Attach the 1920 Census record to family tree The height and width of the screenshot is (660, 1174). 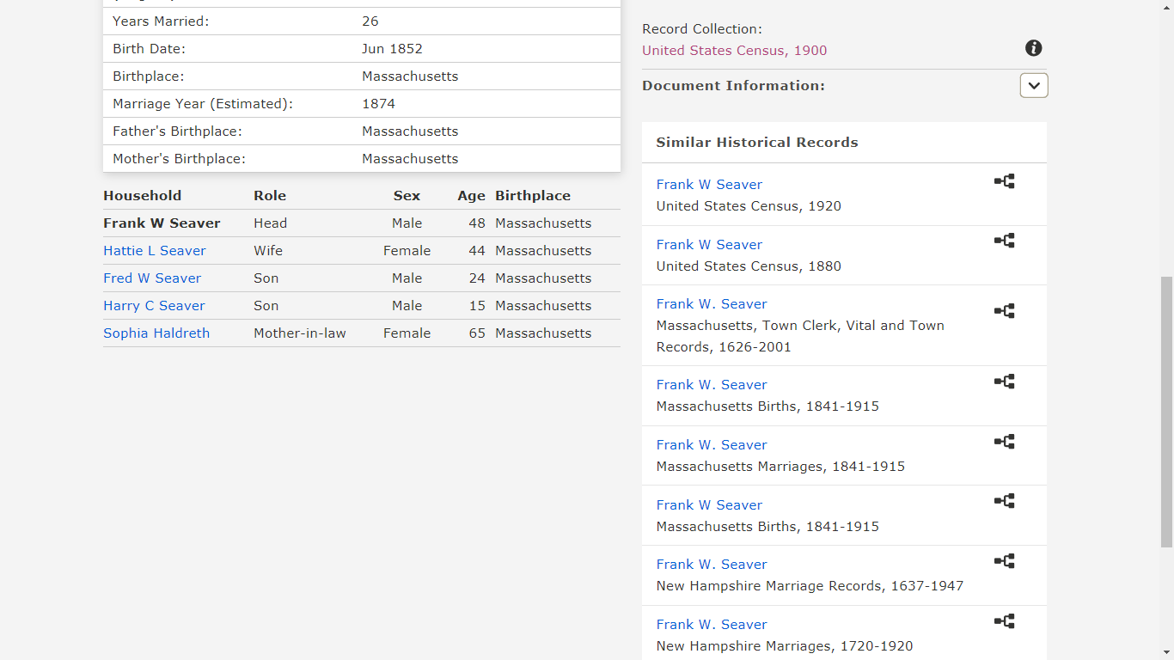click(1003, 180)
